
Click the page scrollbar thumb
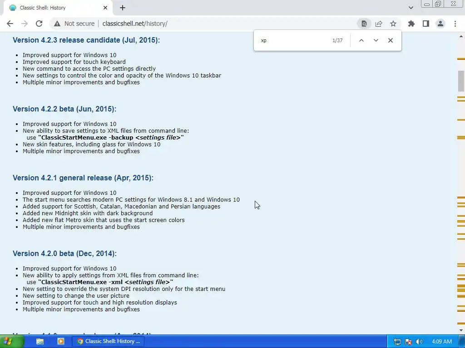(461, 81)
